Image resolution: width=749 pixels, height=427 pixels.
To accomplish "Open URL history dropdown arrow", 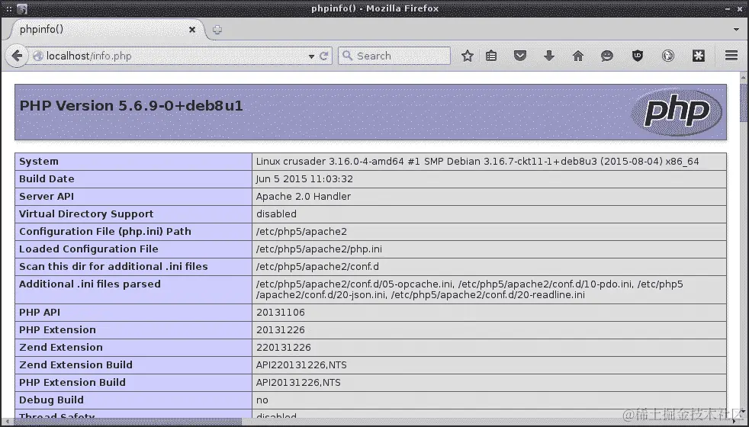I will pos(311,56).
